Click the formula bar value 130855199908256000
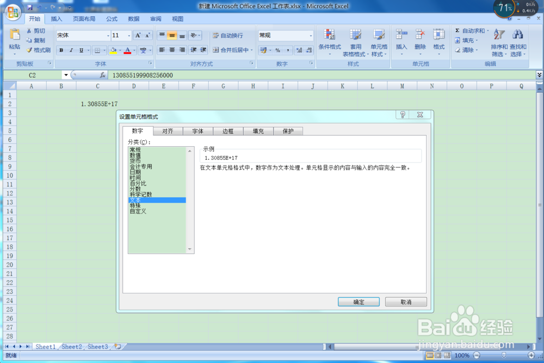This screenshot has width=544, height=363. [x=143, y=75]
